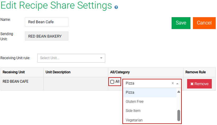Click the category list scrollbar thumb

tap(179, 115)
